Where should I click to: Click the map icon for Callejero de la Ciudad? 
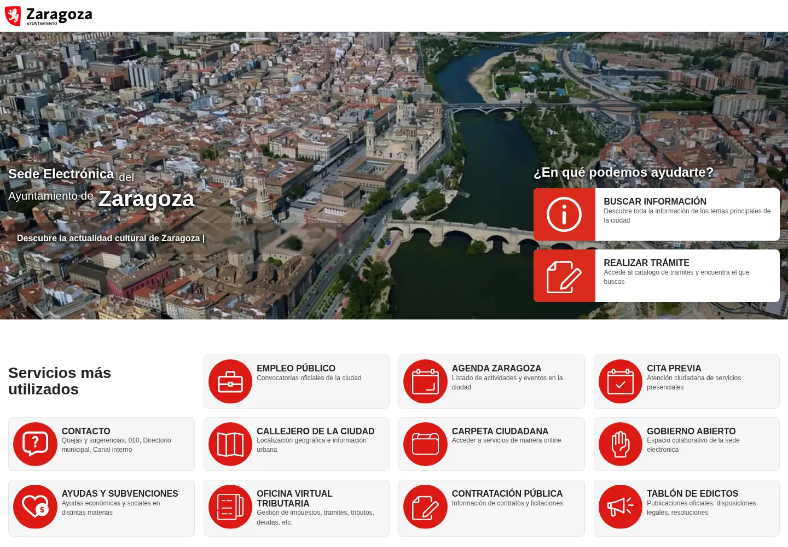coord(230,444)
